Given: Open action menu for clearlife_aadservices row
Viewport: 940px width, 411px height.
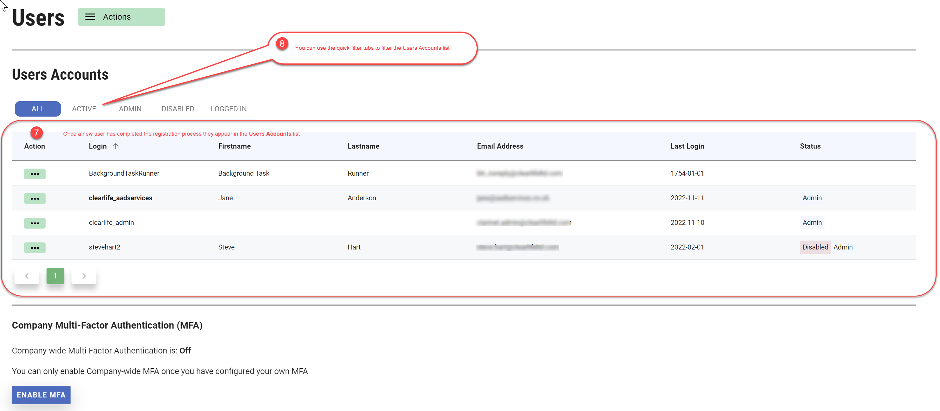Looking at the screenshot, I should click(x=35, y=198).
